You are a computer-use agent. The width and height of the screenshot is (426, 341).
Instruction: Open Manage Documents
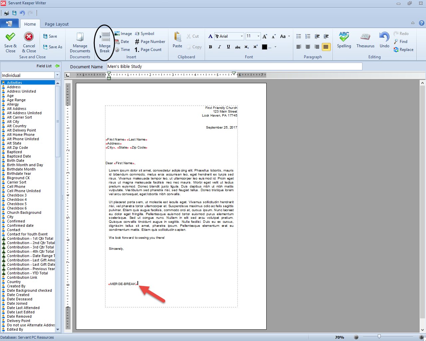click(x=80, y=42)
